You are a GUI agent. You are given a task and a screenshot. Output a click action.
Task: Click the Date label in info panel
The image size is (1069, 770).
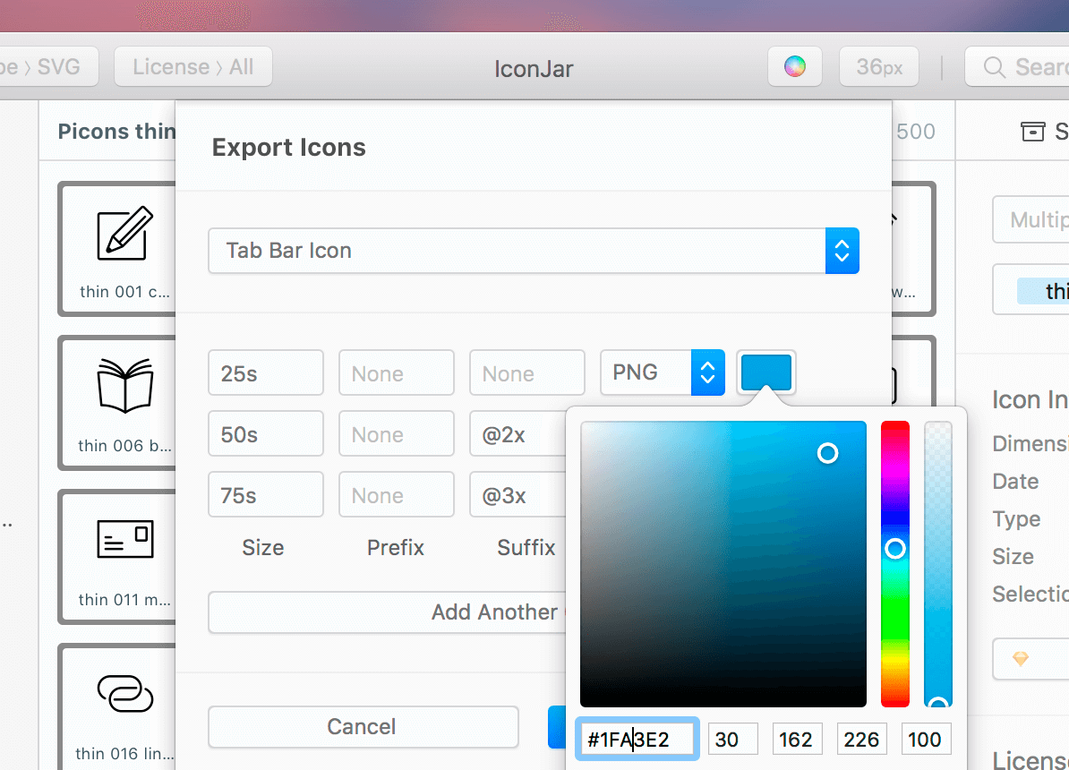[1016, 482]
